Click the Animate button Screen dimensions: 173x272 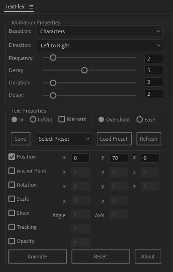37,257
